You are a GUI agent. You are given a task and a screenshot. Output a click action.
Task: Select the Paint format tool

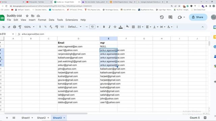[x=20, y=27]
